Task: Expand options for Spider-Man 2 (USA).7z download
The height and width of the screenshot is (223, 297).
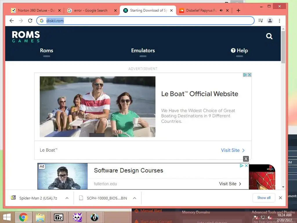Action: (67, 198)
